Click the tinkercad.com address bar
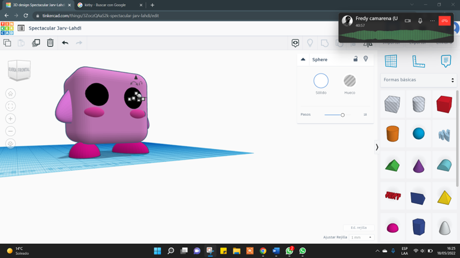The image size is (460, 258). click(100, 16)
